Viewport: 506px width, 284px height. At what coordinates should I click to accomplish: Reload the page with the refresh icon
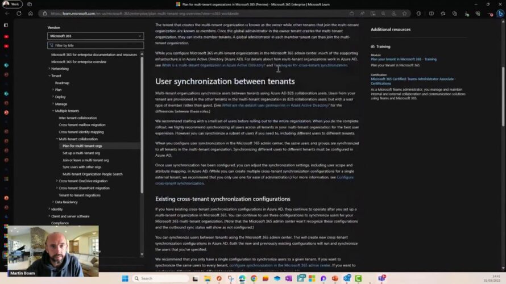tap(19, 14)
